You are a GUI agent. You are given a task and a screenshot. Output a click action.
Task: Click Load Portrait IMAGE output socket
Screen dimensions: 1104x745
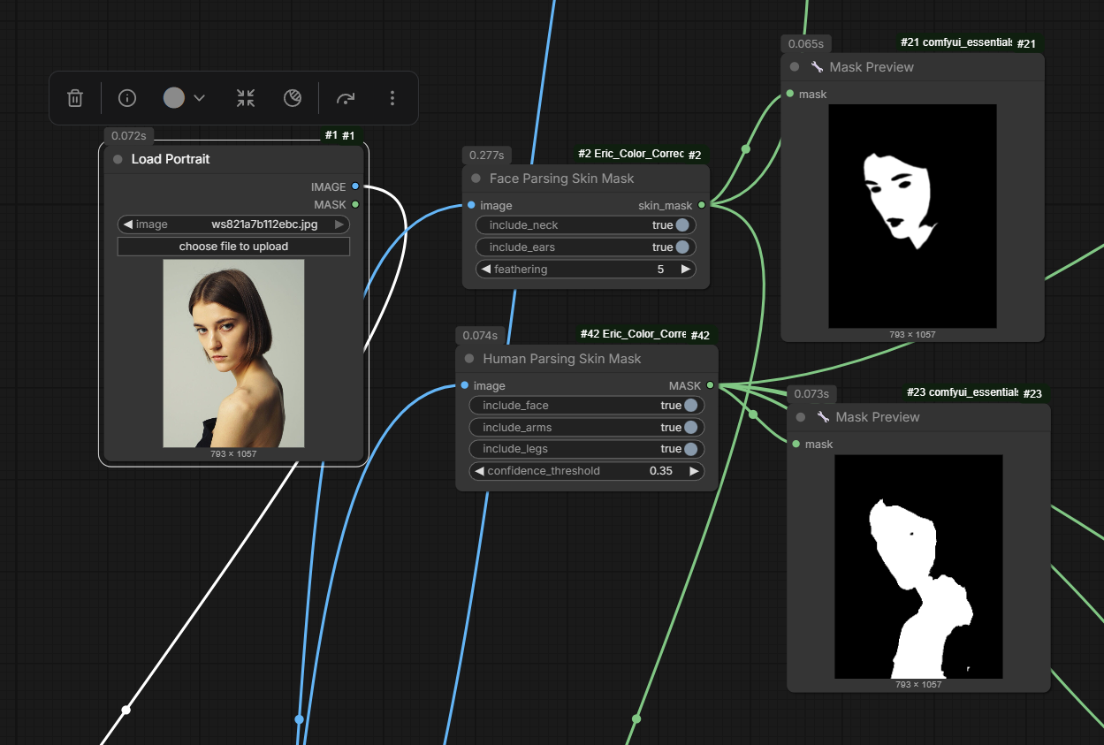[355, 186]
